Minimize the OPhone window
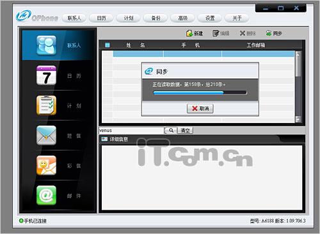The image size is (320, 234). pos(266,8)
